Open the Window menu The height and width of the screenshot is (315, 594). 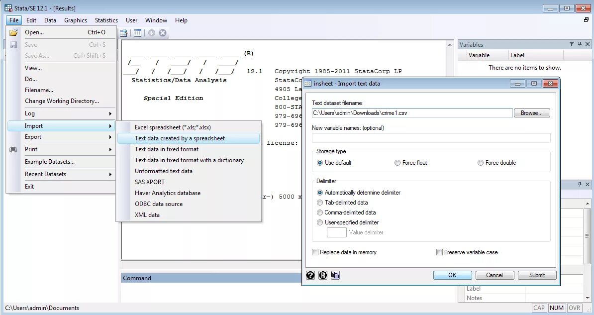tap(156, 20)
